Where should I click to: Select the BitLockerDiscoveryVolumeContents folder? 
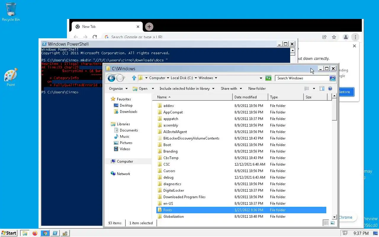click(x=241, y=138)
